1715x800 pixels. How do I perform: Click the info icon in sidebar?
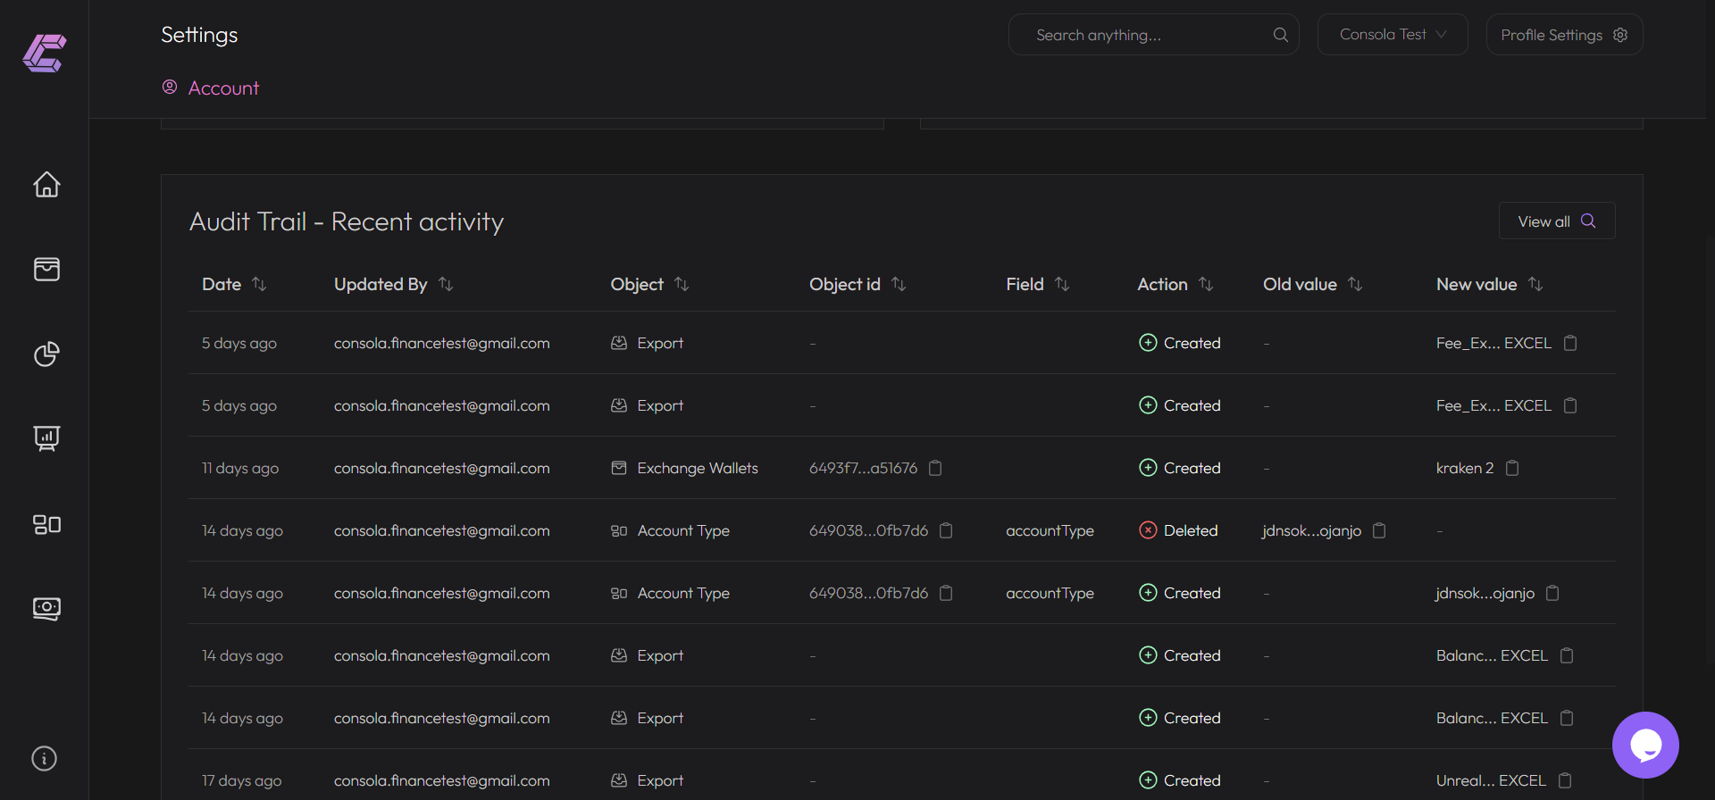pos(45,758)
